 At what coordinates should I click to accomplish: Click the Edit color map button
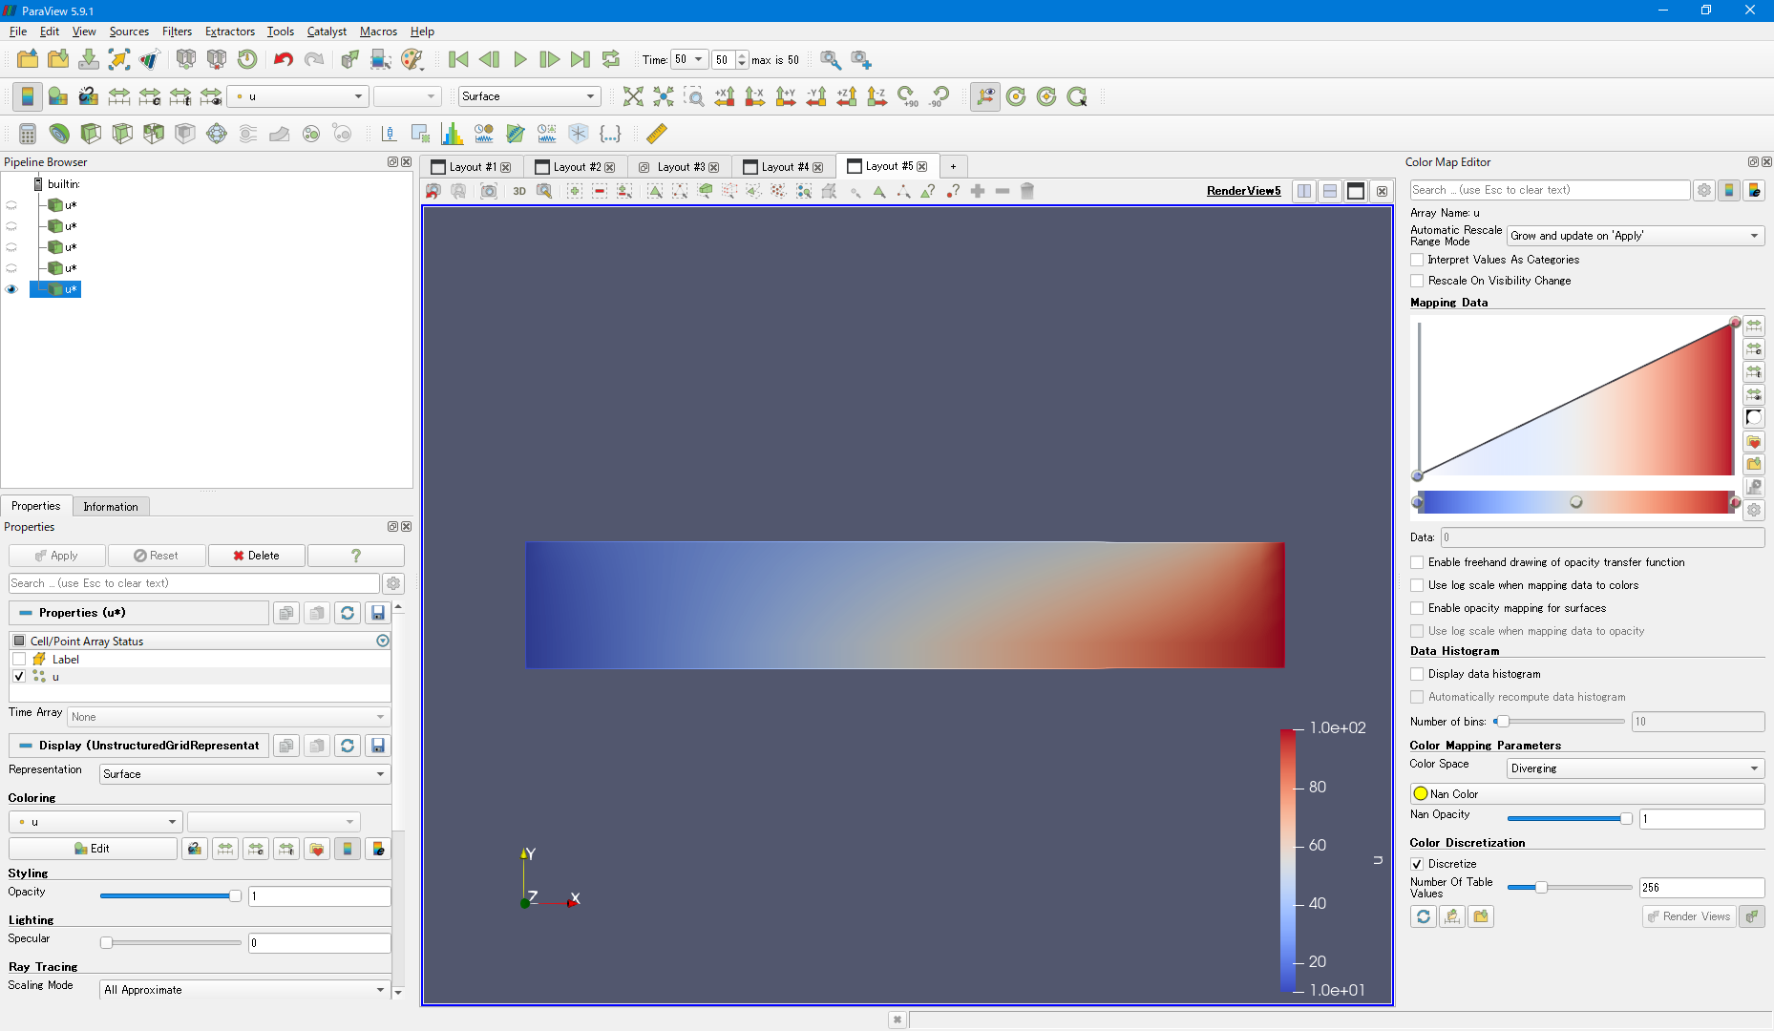tap(93, 849)
